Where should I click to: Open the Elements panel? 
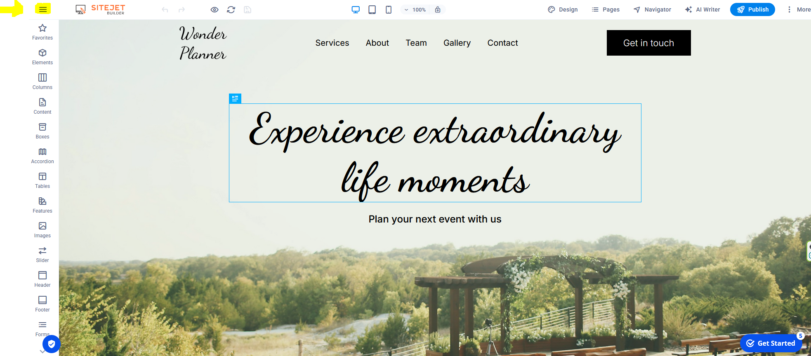42,57
